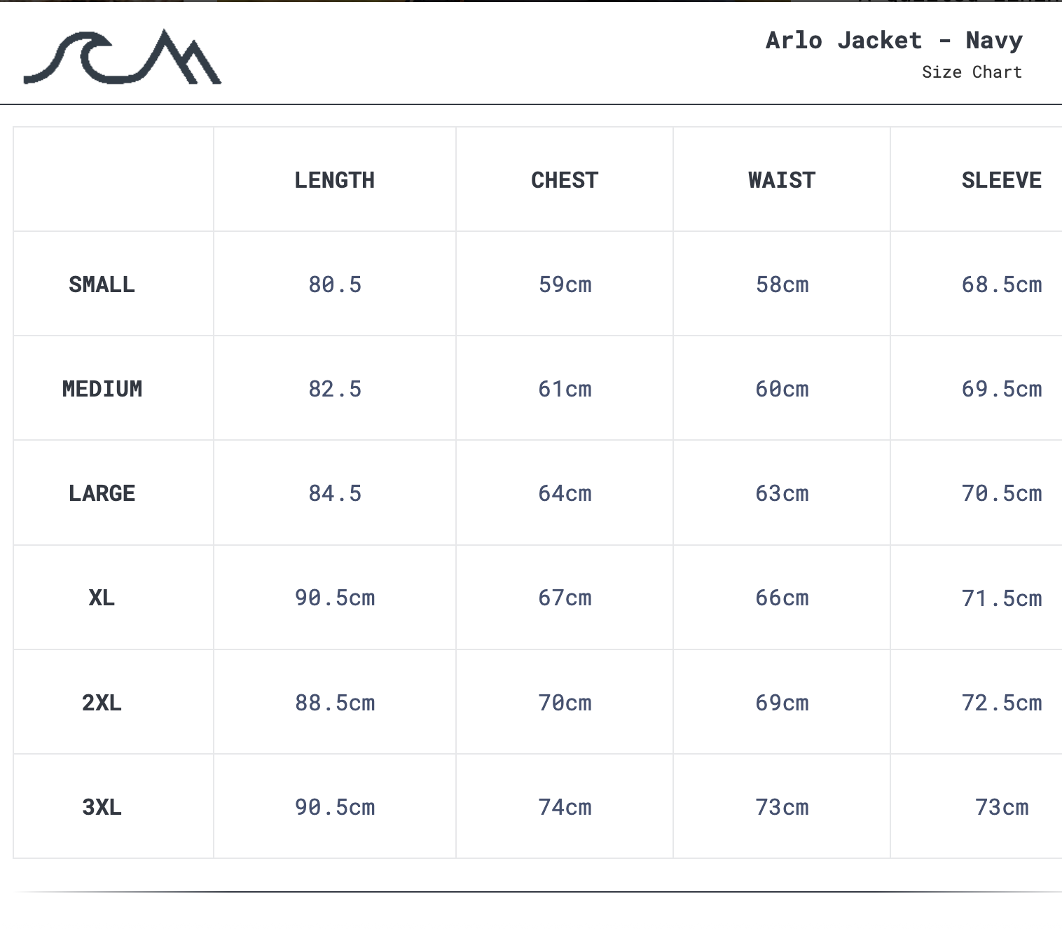Click the LARGE row label
Viewport: 1062px width, 929px height.
[x=102, y=493]
